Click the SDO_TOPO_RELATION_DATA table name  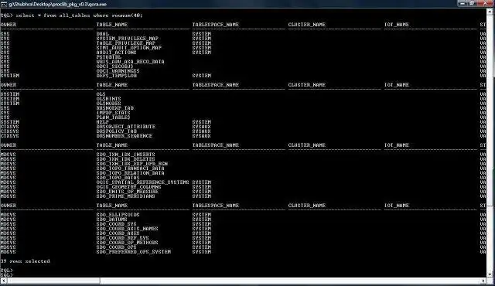coord(131,173)
